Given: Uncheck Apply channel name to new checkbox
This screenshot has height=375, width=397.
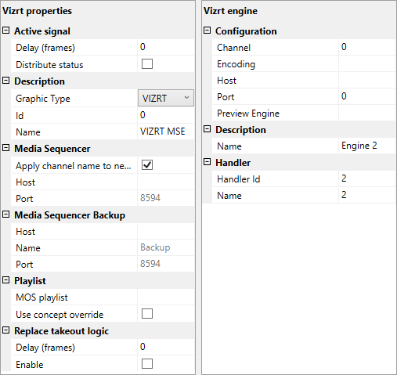Looking at the screenshot, I should (147, 165).
